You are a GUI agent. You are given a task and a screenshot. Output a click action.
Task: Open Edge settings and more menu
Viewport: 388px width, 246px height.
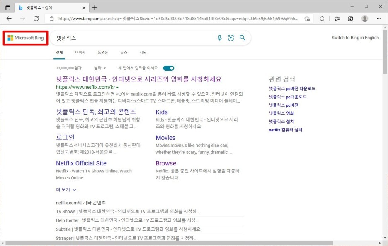click(379, 19)
